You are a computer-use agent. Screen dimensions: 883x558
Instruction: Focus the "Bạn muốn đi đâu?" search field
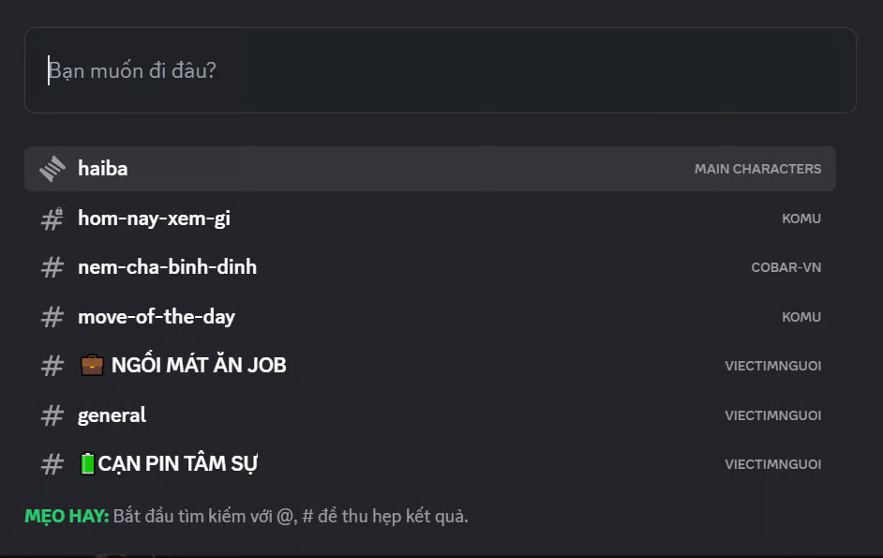coord(441,70)
